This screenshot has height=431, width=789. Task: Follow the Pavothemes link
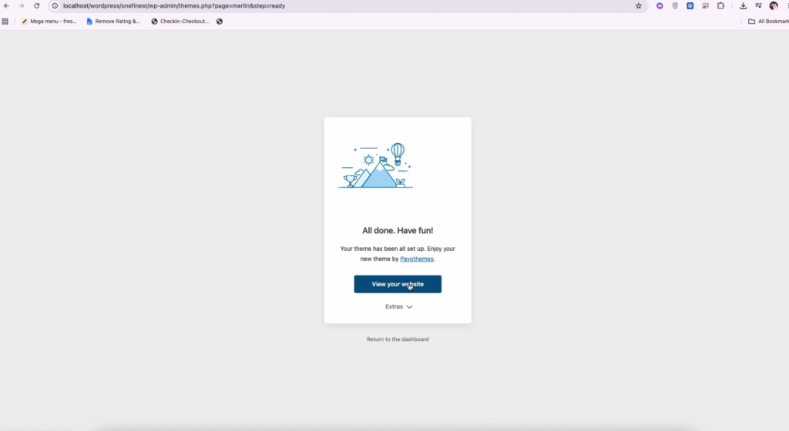[x=417, y=259]
